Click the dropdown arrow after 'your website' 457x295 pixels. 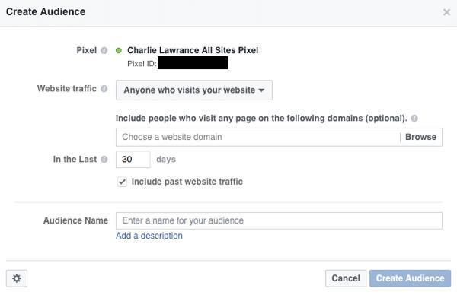[261, 90]
